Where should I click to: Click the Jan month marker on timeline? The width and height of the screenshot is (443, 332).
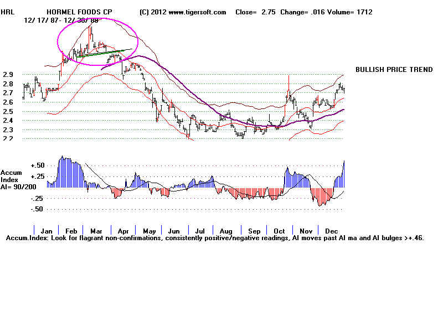click(47, 230)
